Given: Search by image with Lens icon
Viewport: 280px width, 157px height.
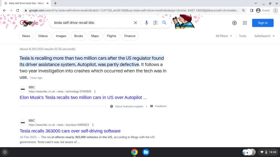Looking at the screenshot, I should [155, 23].
